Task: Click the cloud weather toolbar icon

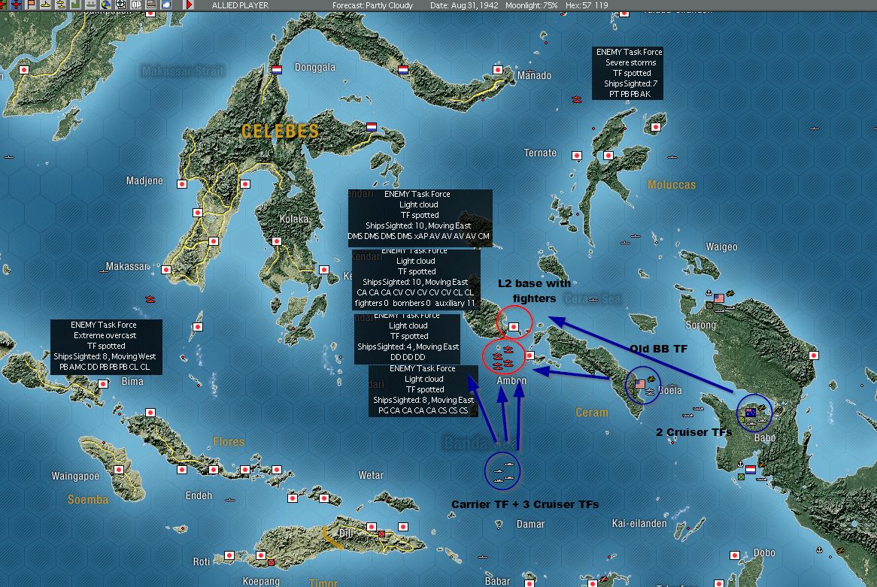Action: point(166,5)
